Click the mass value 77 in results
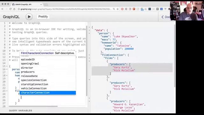The width and height of the screenshot is (204, 115). [114, 40]
